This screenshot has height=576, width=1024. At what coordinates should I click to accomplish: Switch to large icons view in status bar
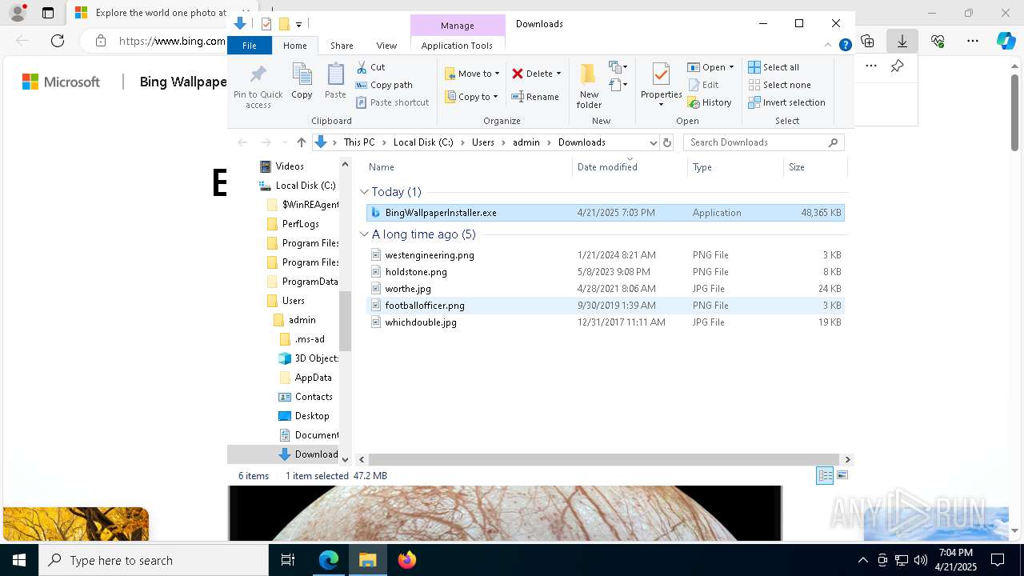coord(842,475)
